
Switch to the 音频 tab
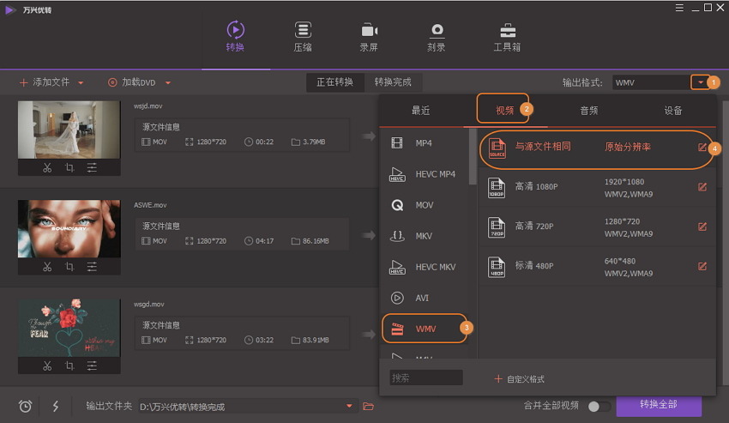click(589, 111)
